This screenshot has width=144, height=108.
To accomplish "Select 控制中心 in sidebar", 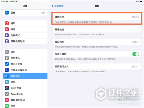I will point(25,58).
